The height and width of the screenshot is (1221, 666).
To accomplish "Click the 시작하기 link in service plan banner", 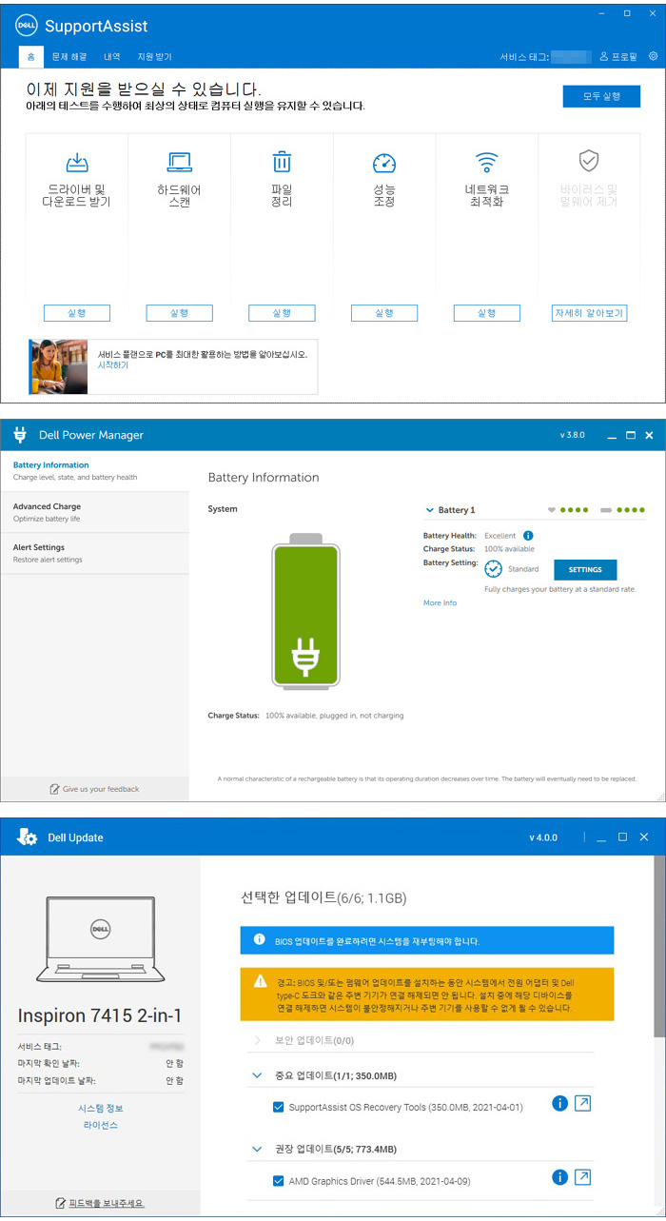I will [113, 365].
